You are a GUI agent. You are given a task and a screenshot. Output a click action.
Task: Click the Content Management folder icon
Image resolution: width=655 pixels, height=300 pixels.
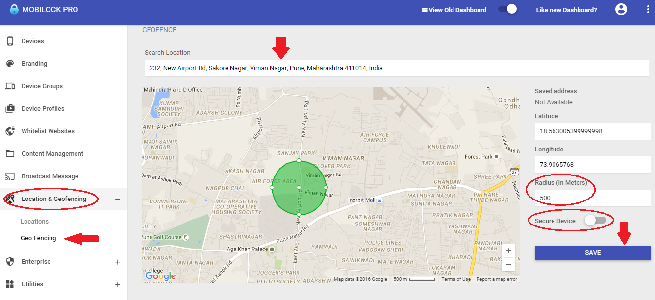click(x=10, y=154)
